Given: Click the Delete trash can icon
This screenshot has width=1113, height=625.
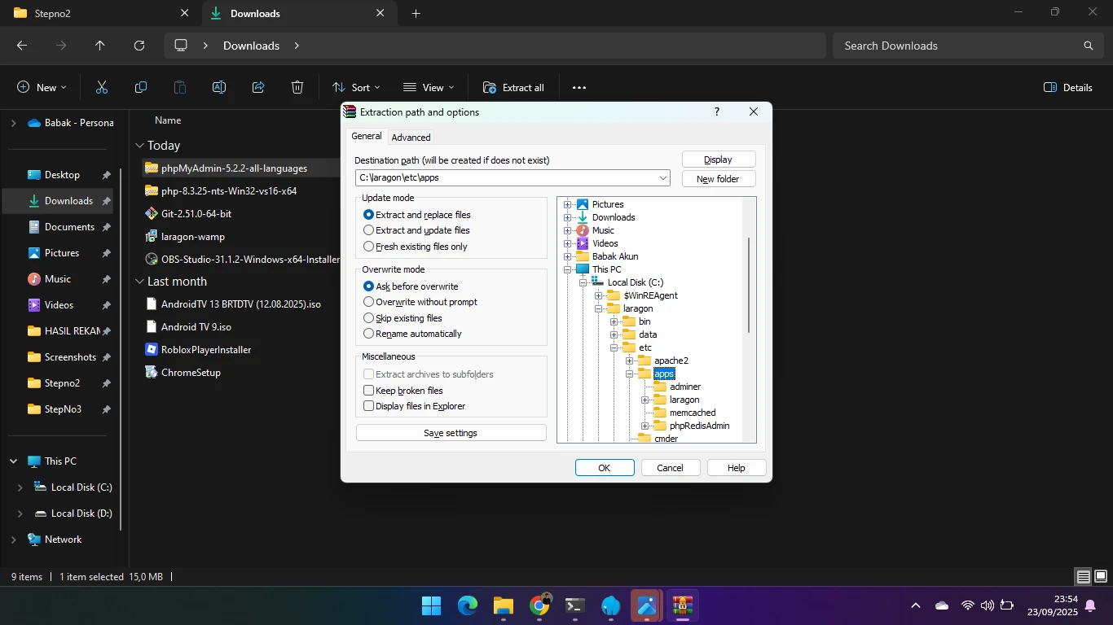Looking at the screenshot, I should click(297, 87).
